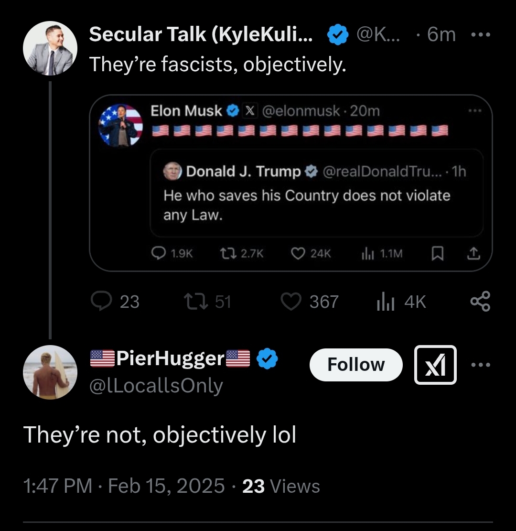Open the Feb 15, 2025 timestamp
Image resolution: width=516 pixels, height=531 pixels.
point(166,486)
